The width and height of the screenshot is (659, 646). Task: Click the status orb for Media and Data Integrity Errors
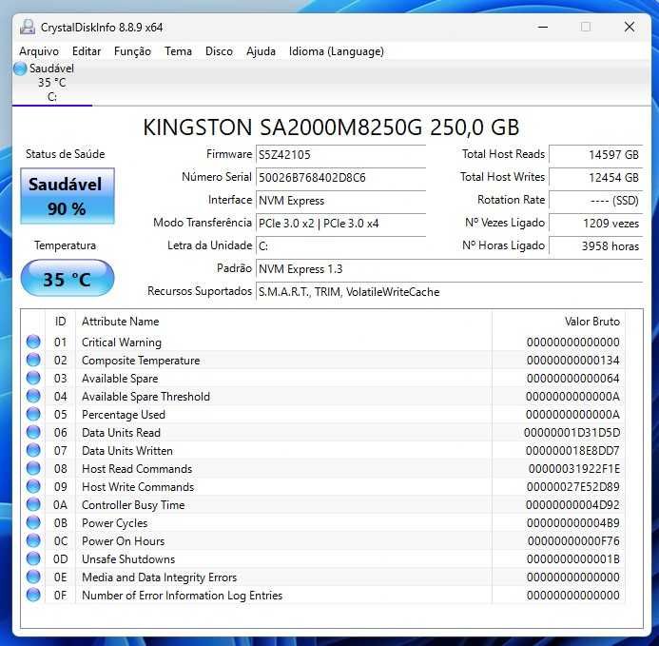click(x=33, y=577)
